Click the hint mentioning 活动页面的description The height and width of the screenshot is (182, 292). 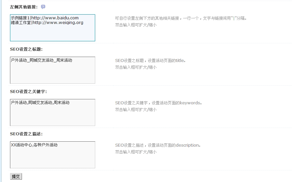pyautogui.click(x=158, y=145)
